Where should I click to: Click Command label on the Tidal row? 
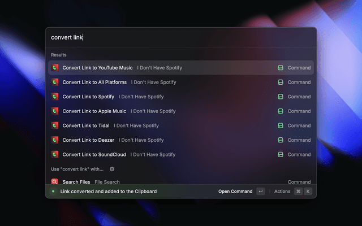point(299,125)
